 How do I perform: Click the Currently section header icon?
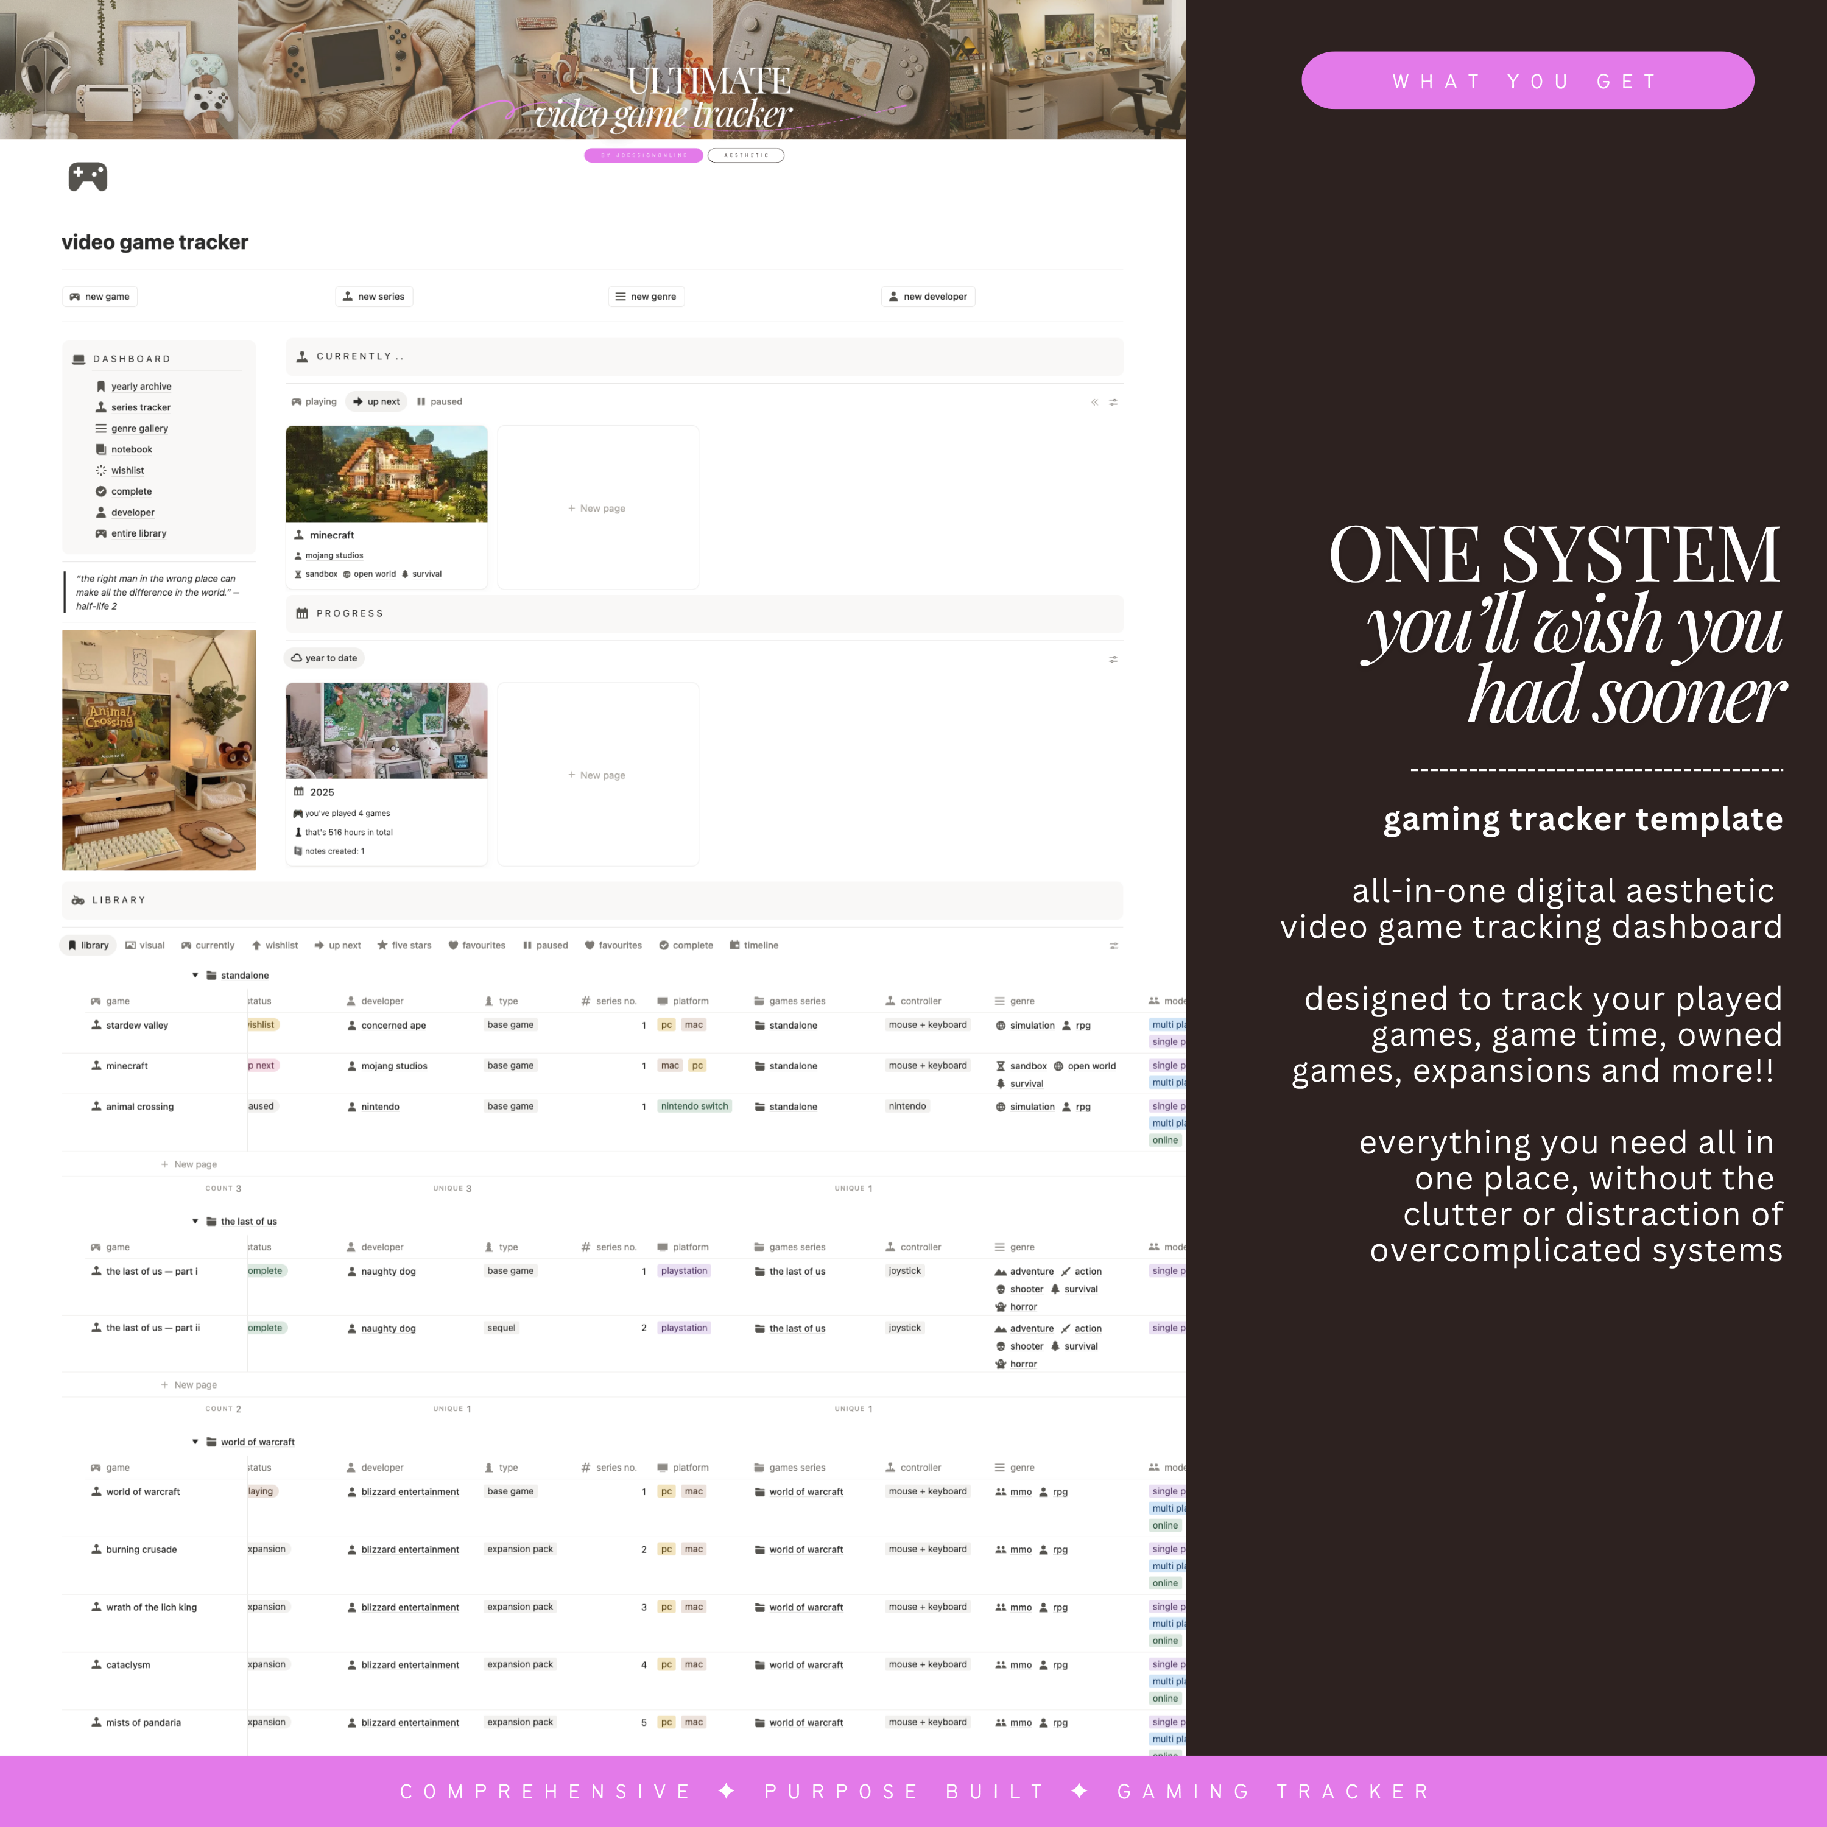[303, 356]
